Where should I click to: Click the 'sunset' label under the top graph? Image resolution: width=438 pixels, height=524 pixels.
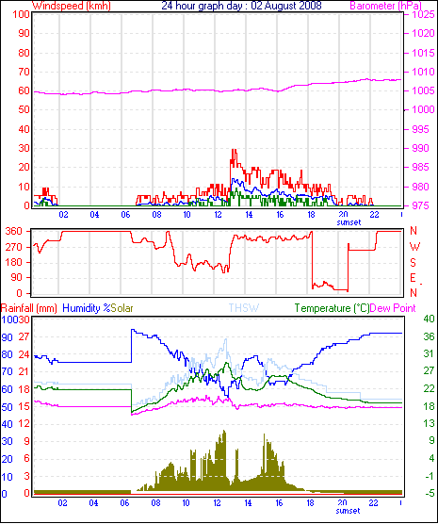(349, 222)
